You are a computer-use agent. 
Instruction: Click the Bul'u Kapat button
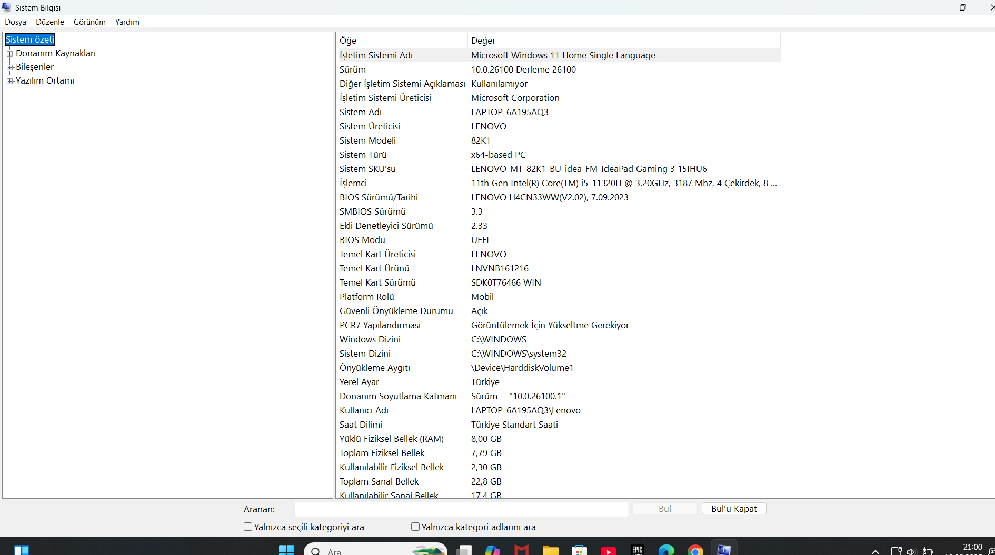734,509
